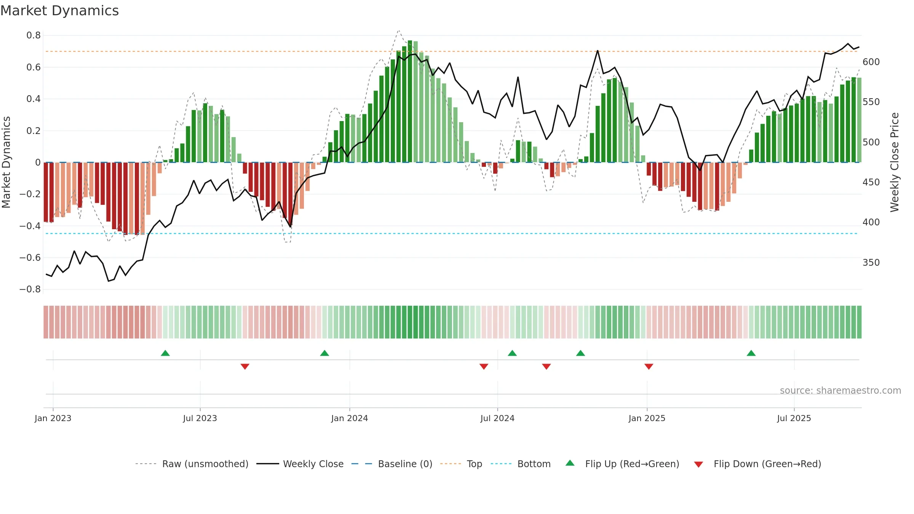
Task: Select the red flip-down marker after Jul 2023
Action: coord(245,367)
